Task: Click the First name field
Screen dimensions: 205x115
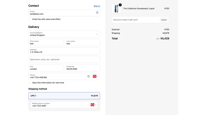Action: [x=46, y=42]
